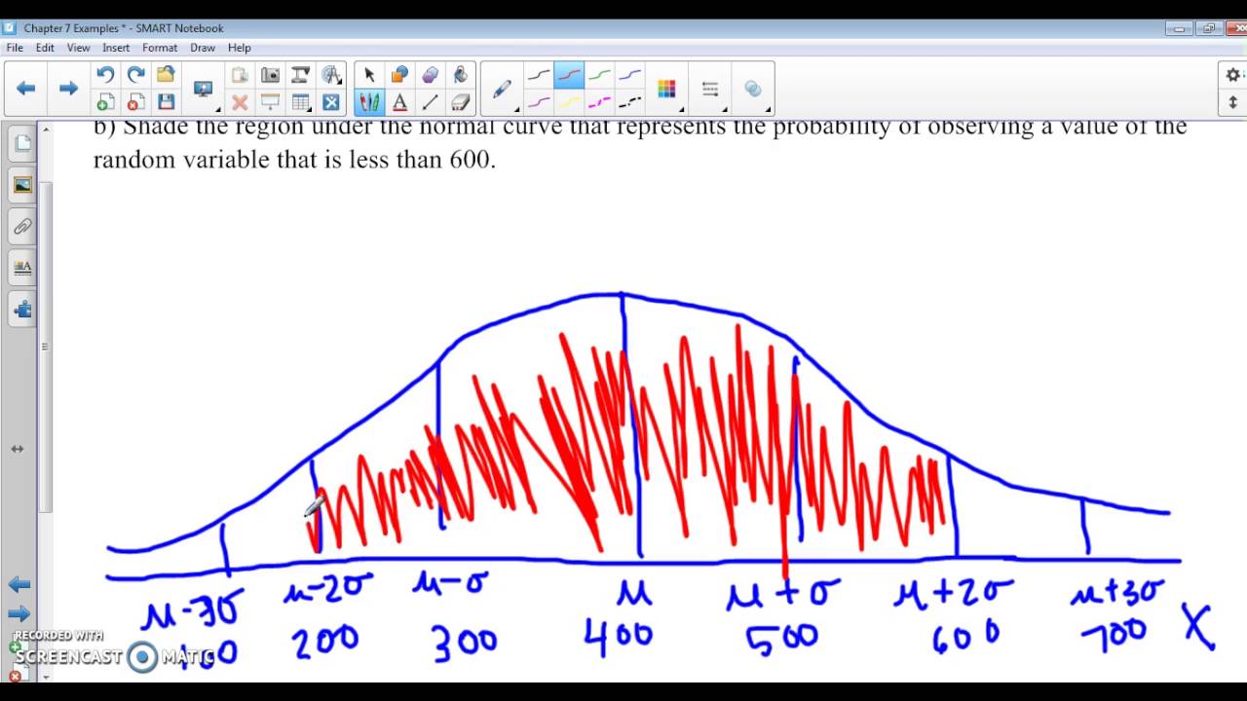The width and height of the screenshot is (1247, 701).
Task: Open the Gallery sidebar tab
Action: click(22, 185)
